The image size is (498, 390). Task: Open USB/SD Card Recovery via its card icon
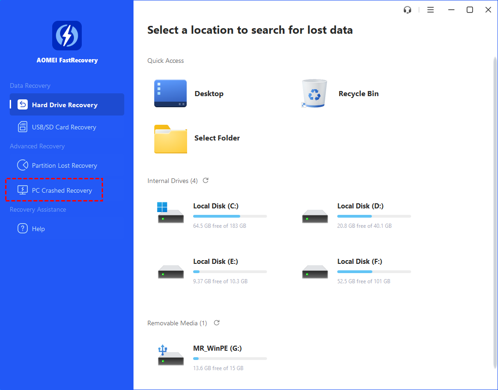point(23,127)
